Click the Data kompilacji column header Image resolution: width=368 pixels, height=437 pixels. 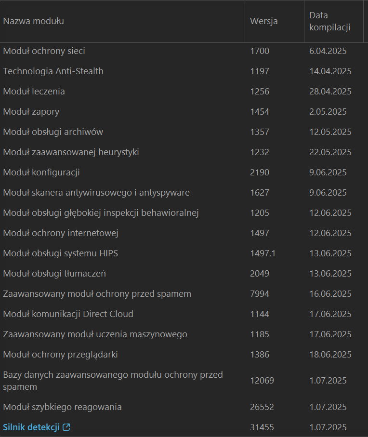tap(329, 21)
